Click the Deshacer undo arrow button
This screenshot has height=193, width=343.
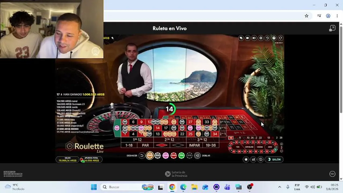tap(142, 155)
